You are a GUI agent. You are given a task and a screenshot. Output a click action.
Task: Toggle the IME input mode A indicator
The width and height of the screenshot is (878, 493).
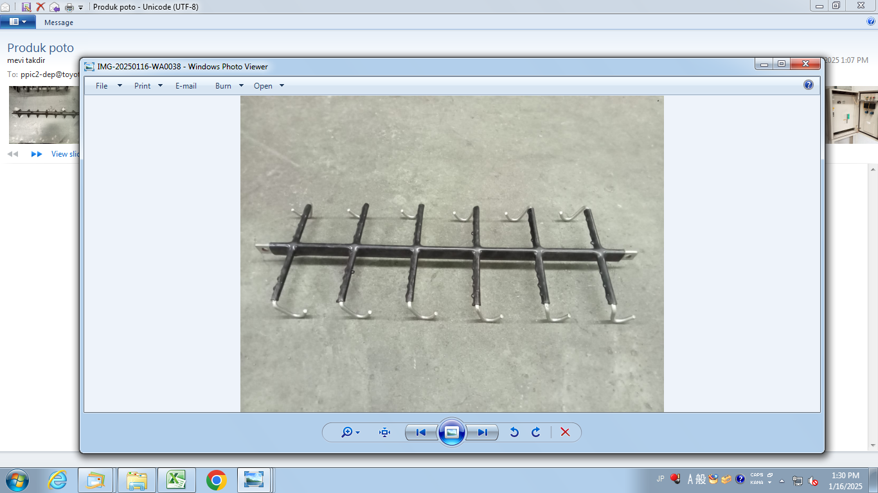[691, 479]
